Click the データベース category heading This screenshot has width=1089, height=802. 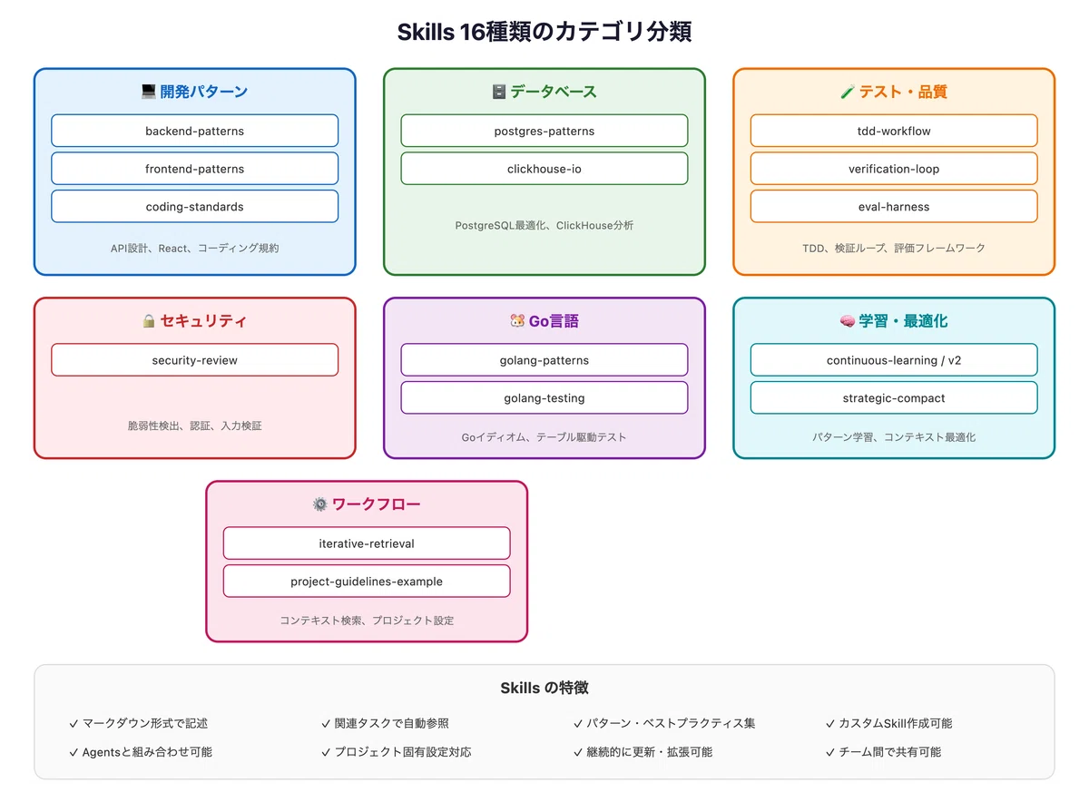(554, 92)
